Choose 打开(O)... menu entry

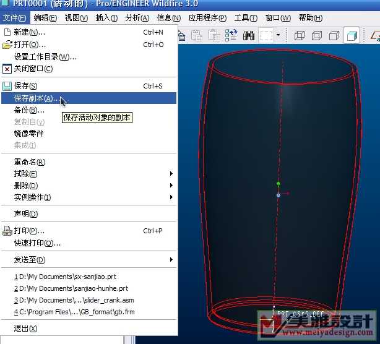[89, 45]
